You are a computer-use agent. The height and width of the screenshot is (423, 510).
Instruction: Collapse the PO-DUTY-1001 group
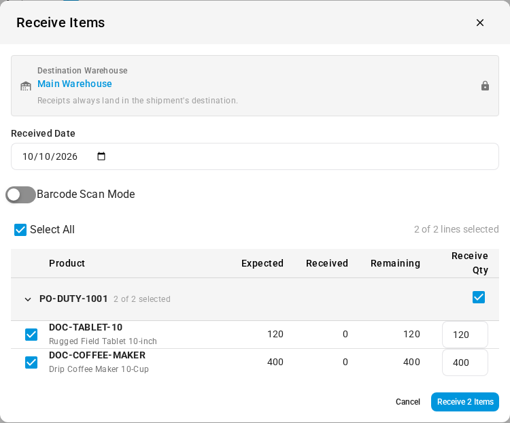pyautogui.click(x=28, y=299)
